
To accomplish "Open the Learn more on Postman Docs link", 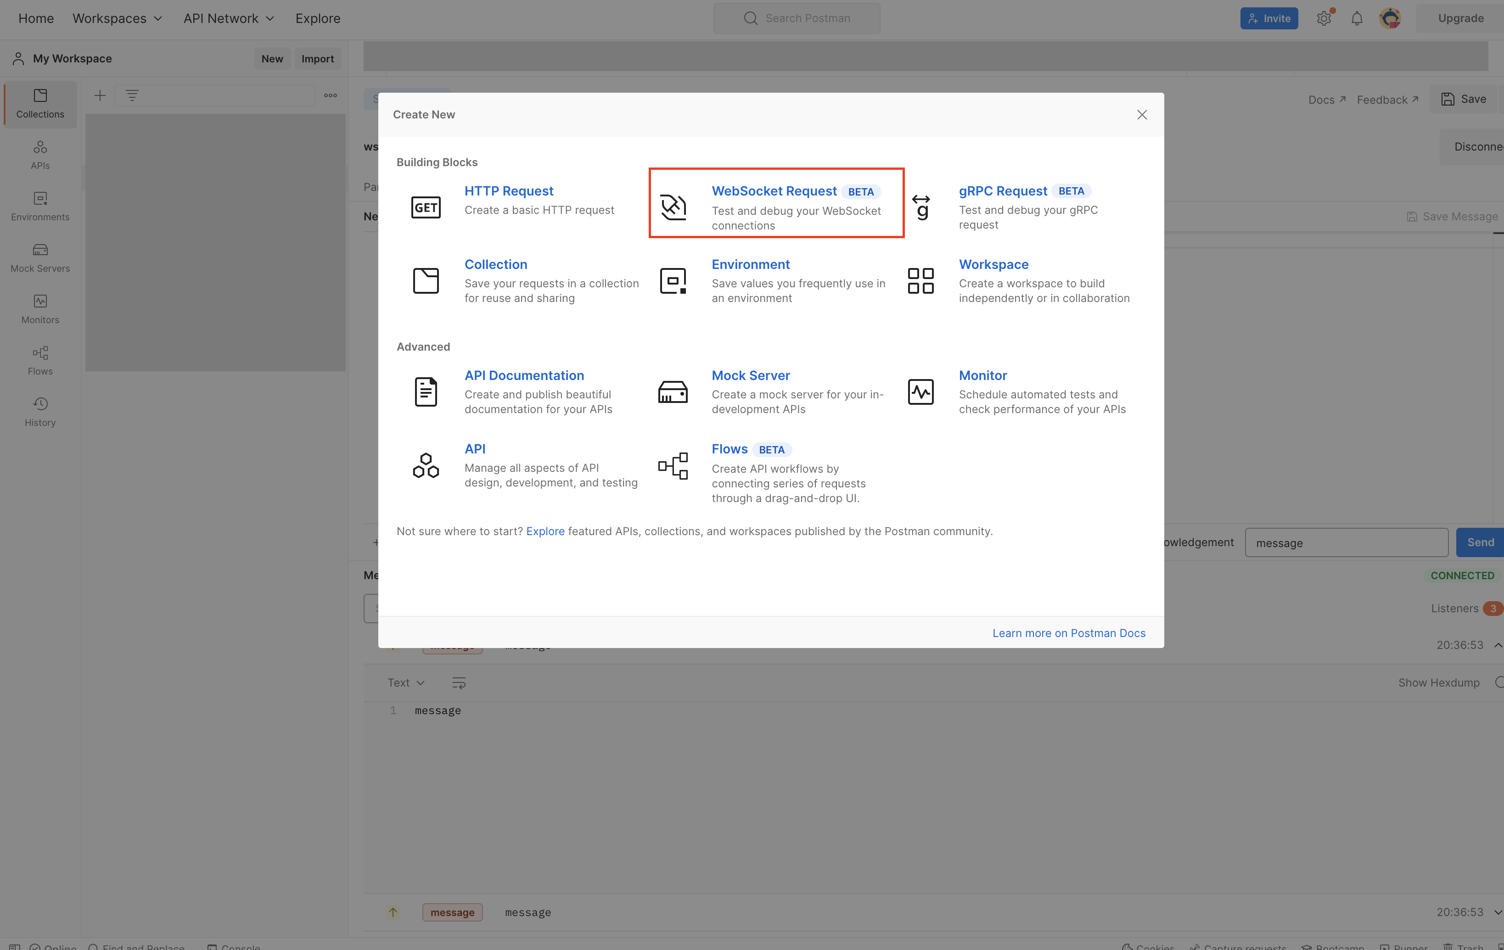I will pyautogui.click(x=1069, y=633).
